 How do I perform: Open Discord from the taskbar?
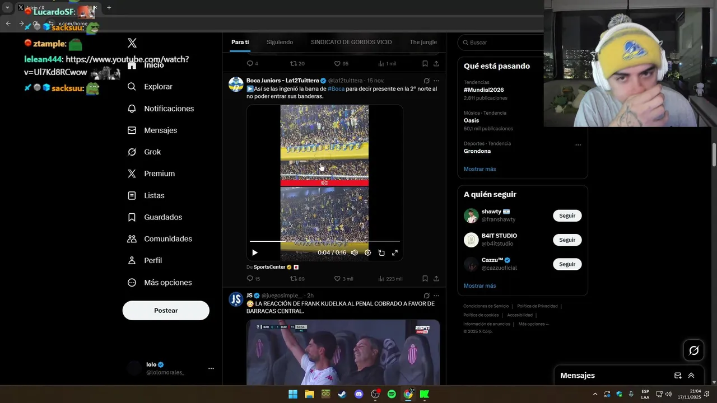[359, 394]
